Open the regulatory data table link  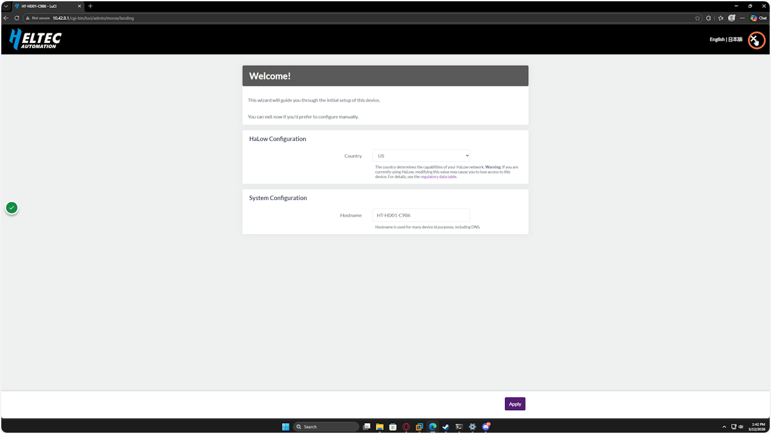pyautogui.click(x=438, y=176)
